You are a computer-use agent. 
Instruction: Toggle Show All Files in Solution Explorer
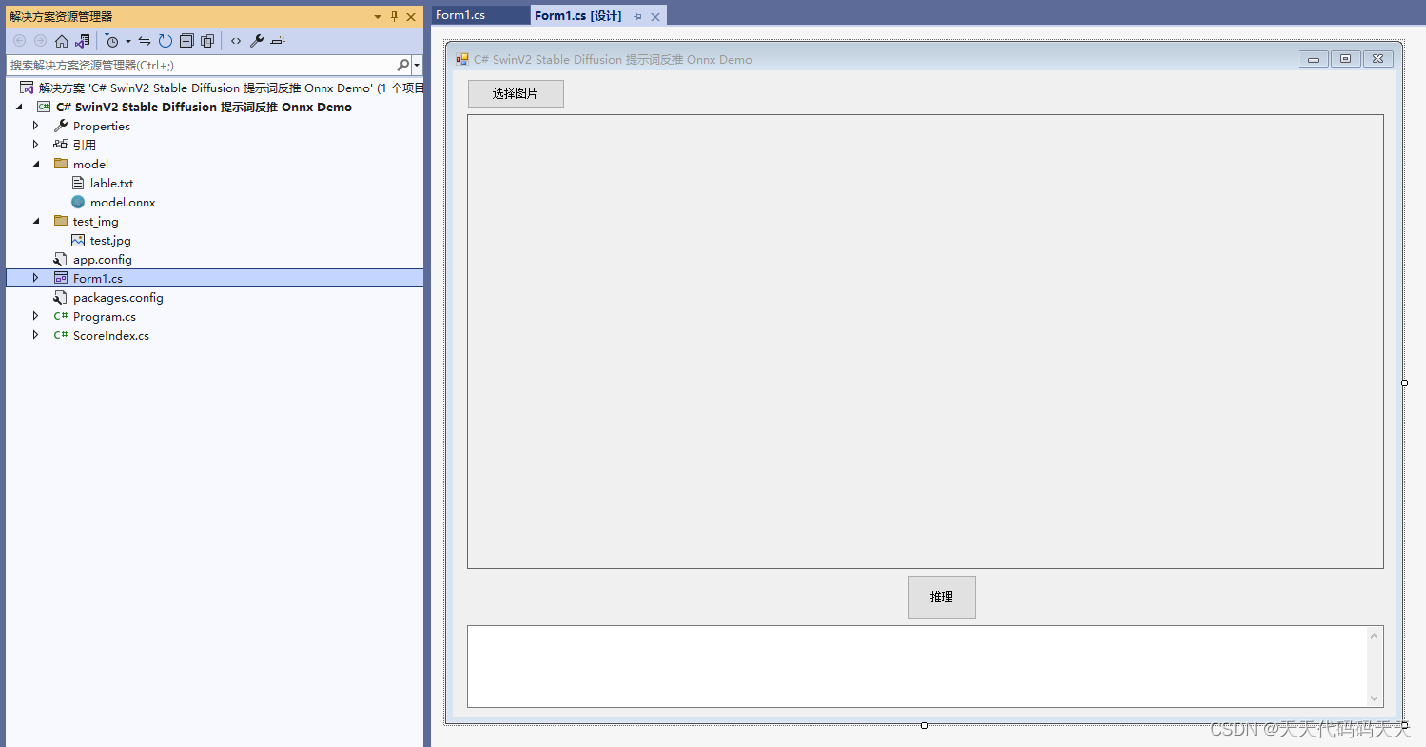tap(208, 41)
